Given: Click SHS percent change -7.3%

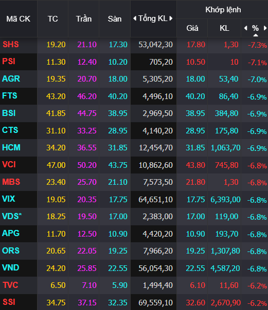Looking at the screenshot, I should [x=257, y=46].
